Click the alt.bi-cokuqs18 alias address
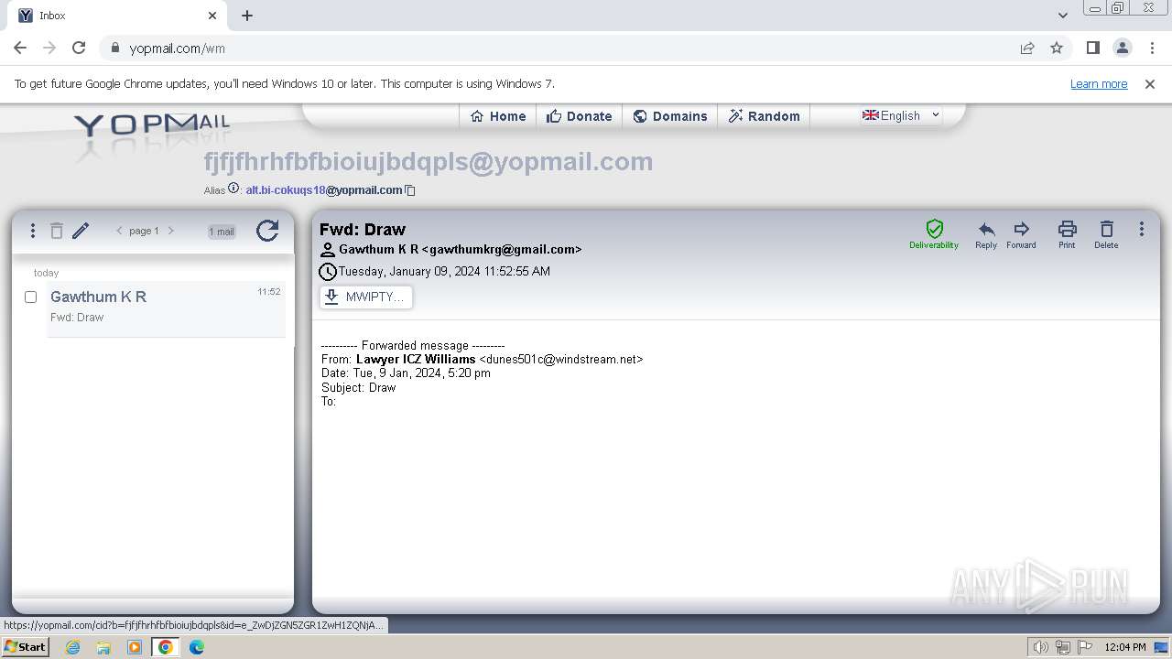The image size is (1172, 659). point(324,190)
